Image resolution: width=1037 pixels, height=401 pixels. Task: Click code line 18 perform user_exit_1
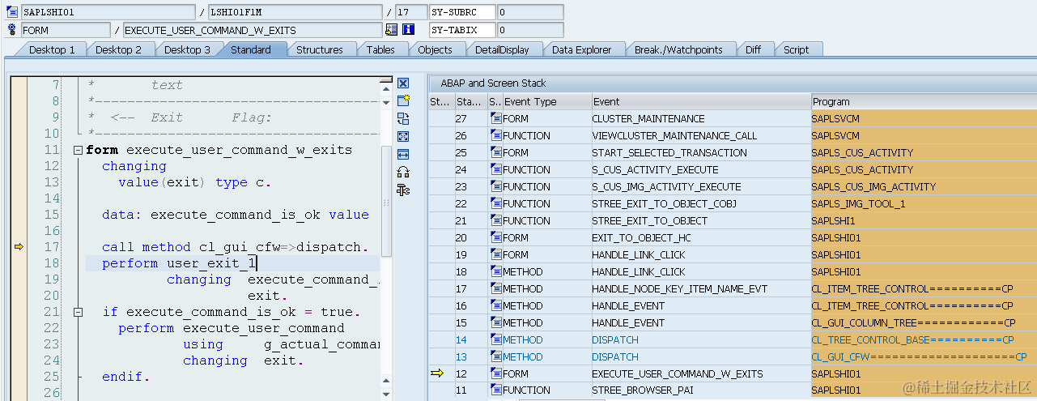pyautogui.click(x=179, y=263)
